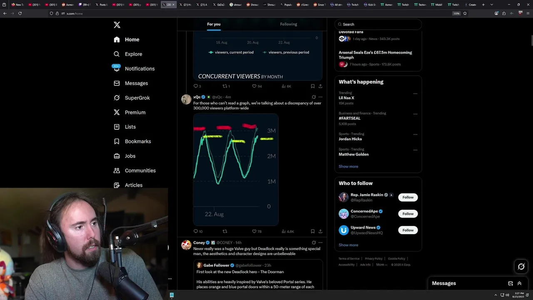
Task: Follow ConcernedApe
Action: pyautogui.click(x=408, y=214)
